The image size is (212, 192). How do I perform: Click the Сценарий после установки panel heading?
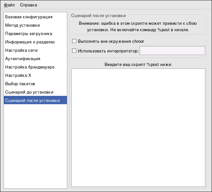click(x=98, y=15)
